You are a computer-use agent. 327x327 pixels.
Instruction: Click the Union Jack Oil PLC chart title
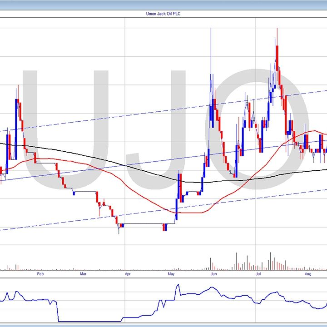163,14
